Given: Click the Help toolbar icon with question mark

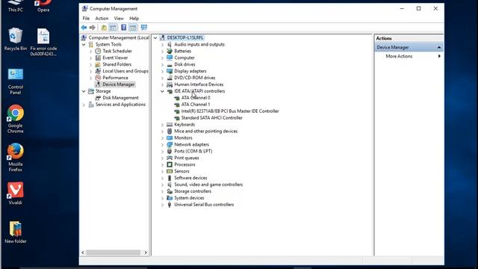Looking at the screenshot, I should (x=123, y=28).
